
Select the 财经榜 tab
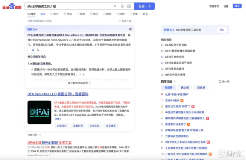tap(201, 88)
